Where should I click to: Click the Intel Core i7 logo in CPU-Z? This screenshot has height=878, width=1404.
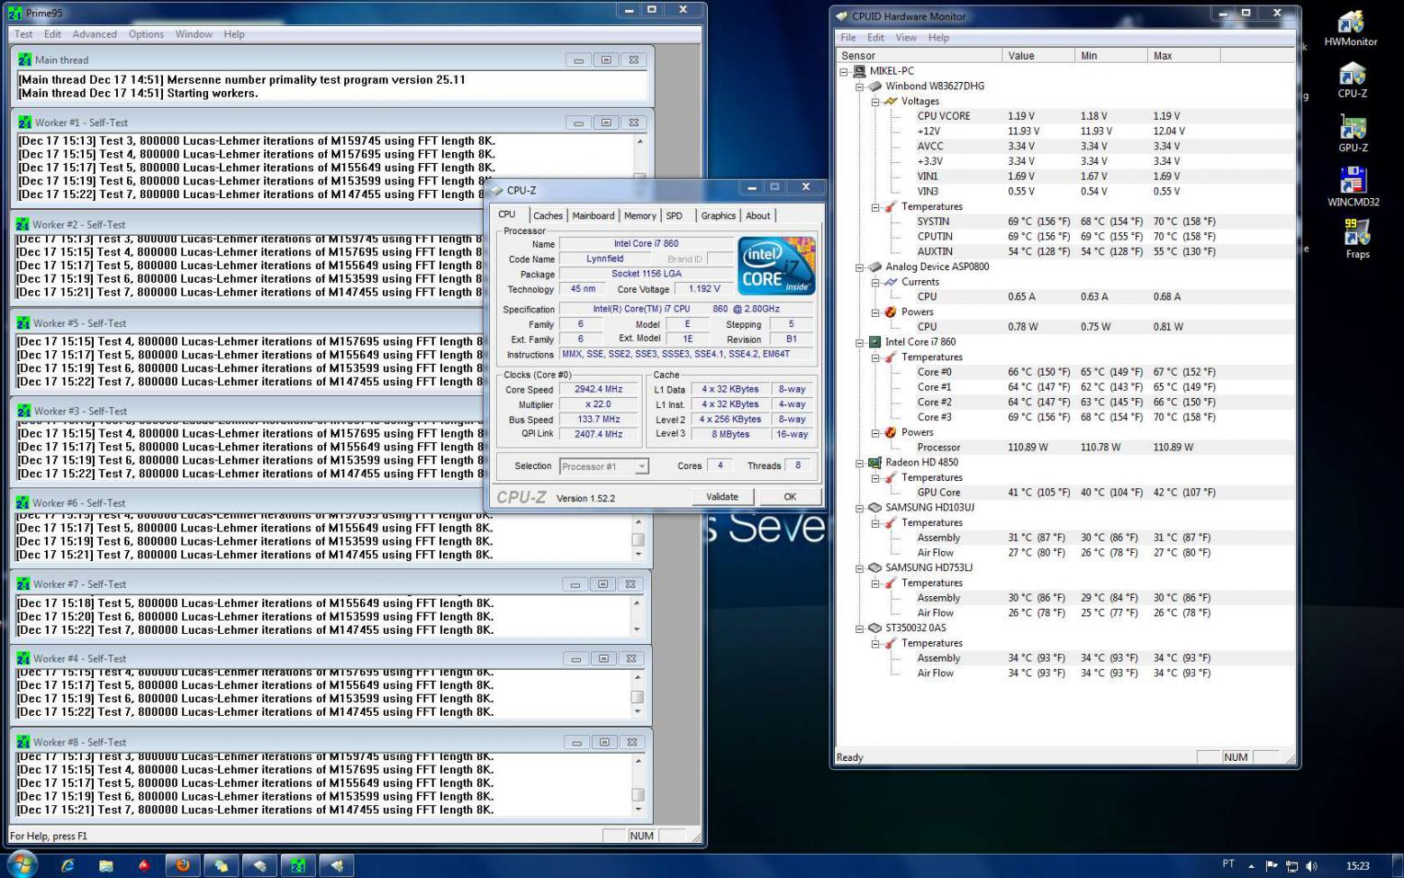tap(775, 265)
